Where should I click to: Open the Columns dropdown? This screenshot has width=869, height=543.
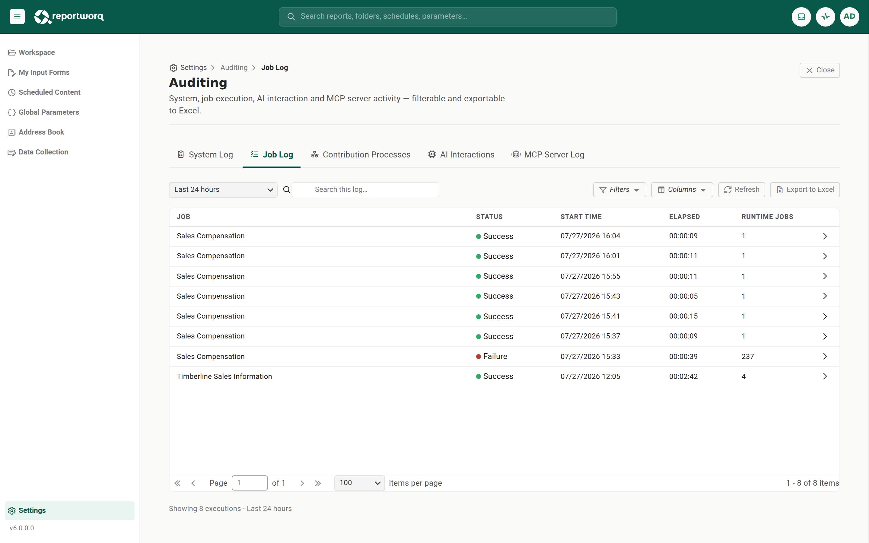(x=682, y=190)
